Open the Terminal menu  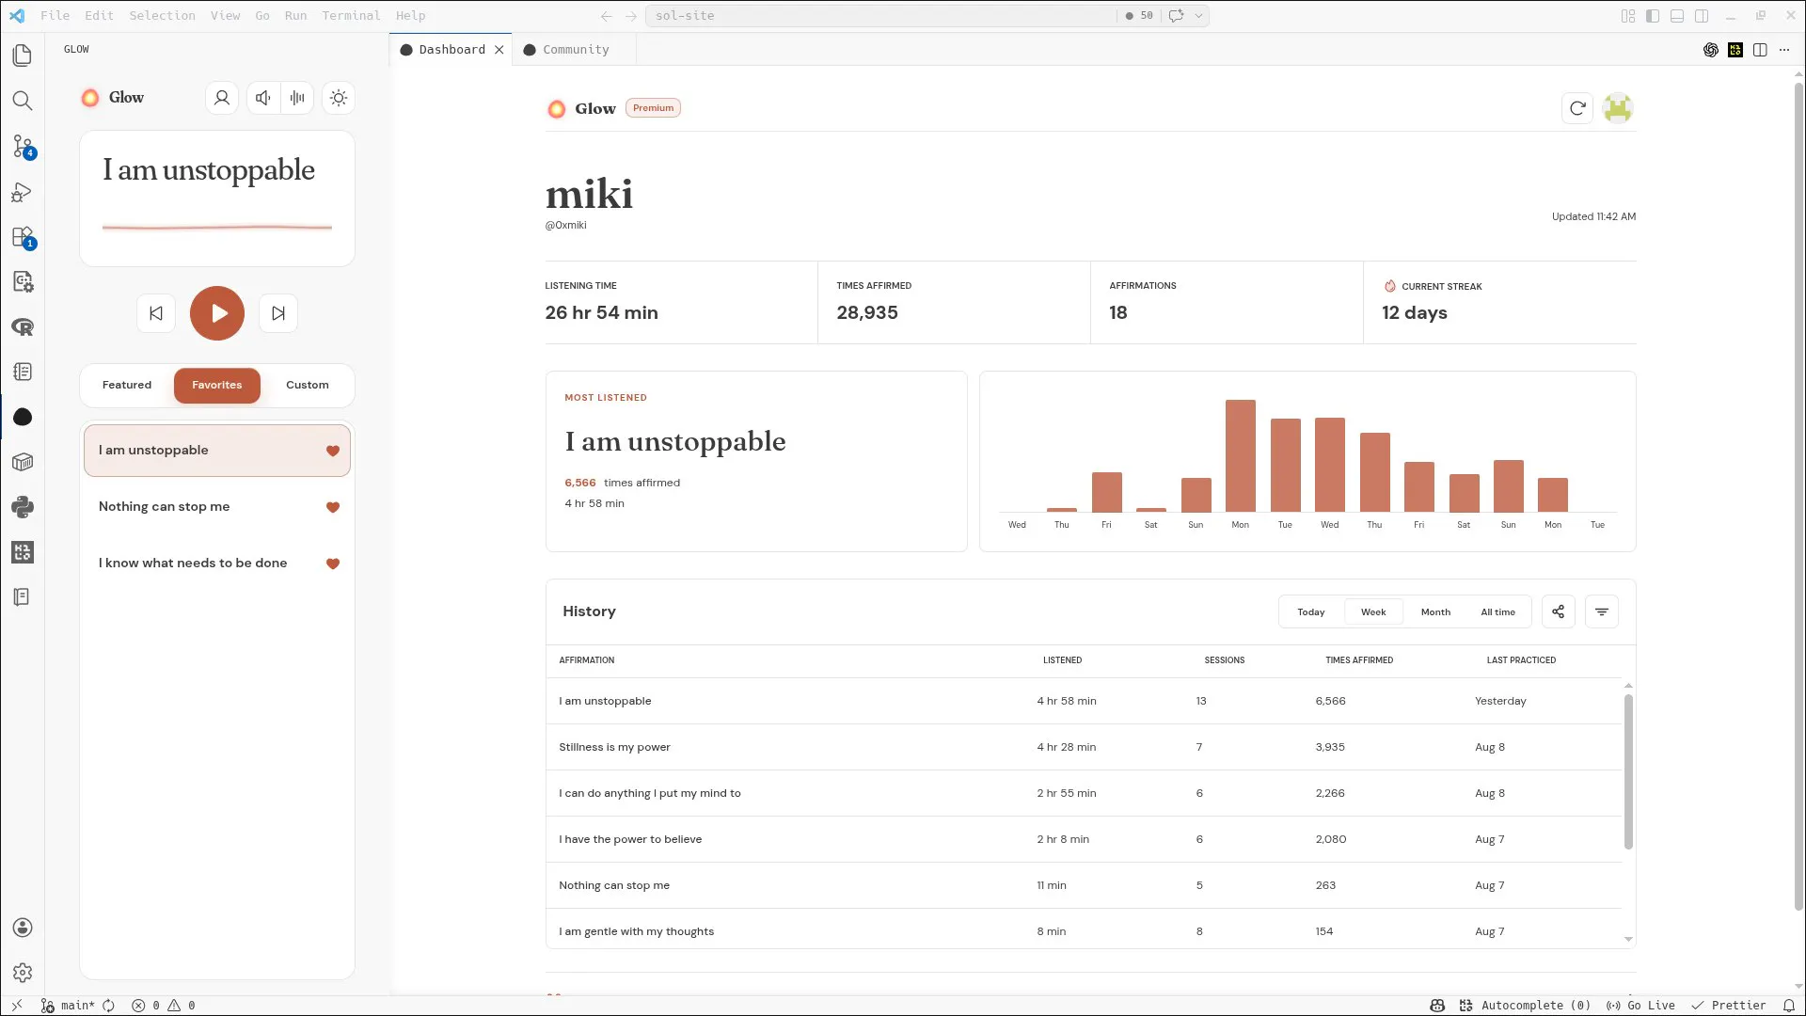click(351, 15)
